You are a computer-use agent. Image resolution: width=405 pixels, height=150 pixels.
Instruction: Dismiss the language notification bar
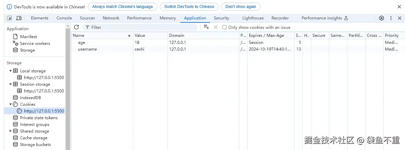pos(399,7)
